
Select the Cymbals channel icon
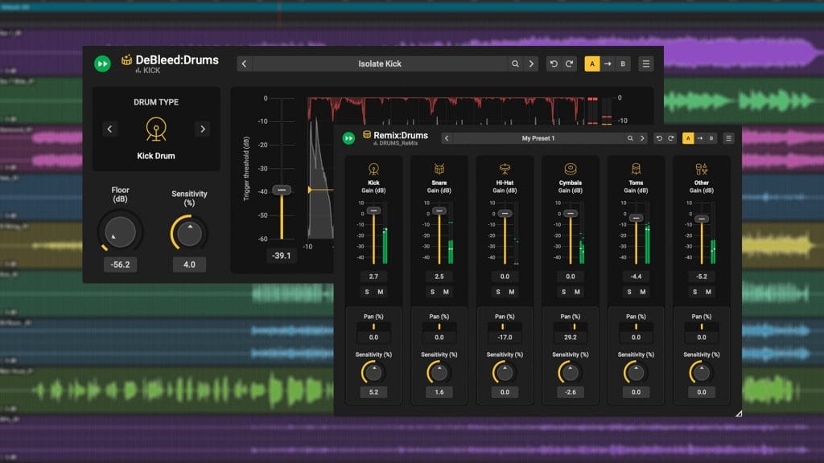570,168
